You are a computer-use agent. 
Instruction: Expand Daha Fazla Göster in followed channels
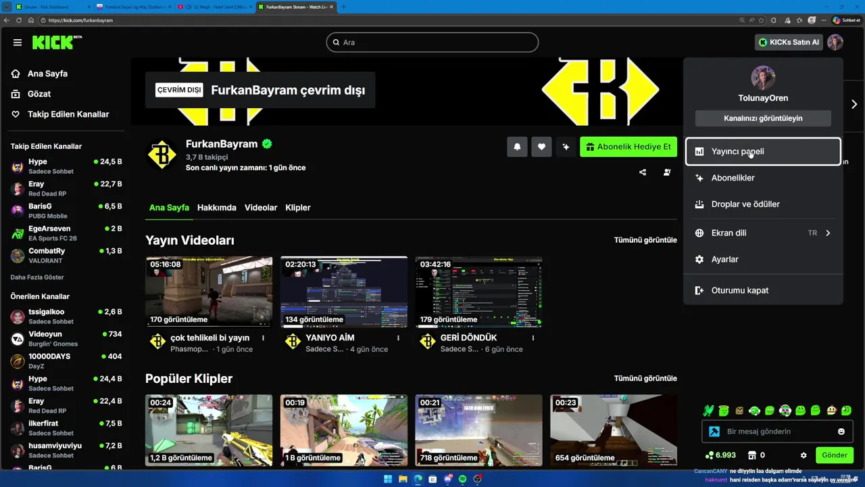37,277
